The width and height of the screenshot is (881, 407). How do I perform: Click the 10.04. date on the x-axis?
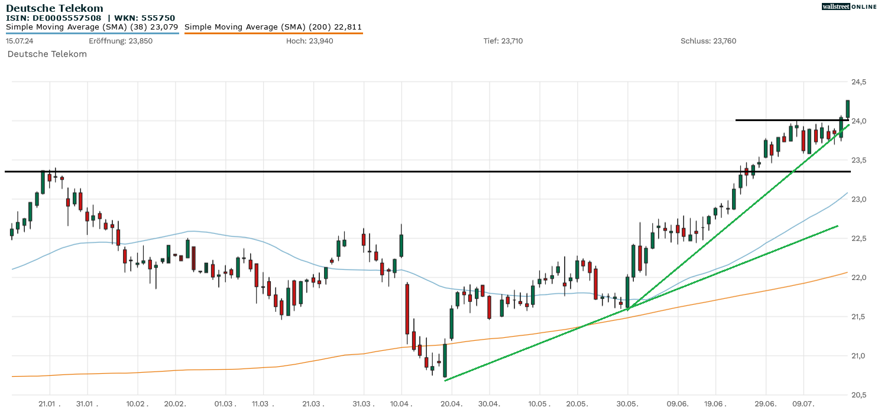pos(401,403)
